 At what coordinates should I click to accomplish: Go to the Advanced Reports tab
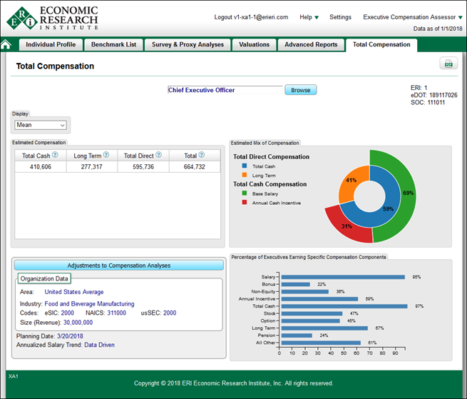pyautogui.click(x=311, y=44)
